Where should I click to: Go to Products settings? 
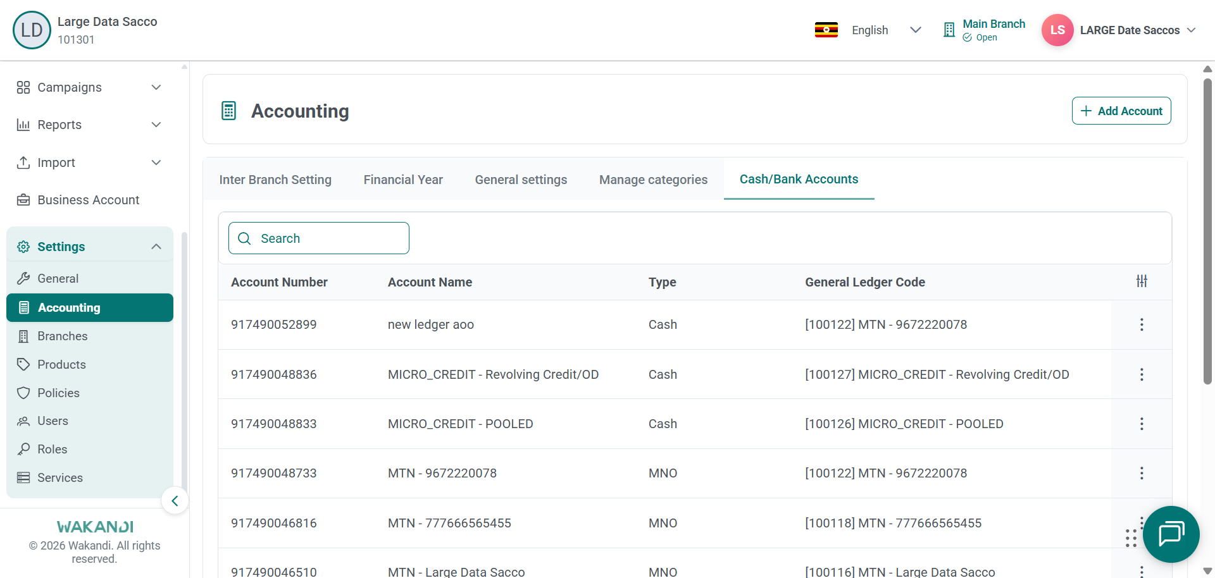coord(90,364)
